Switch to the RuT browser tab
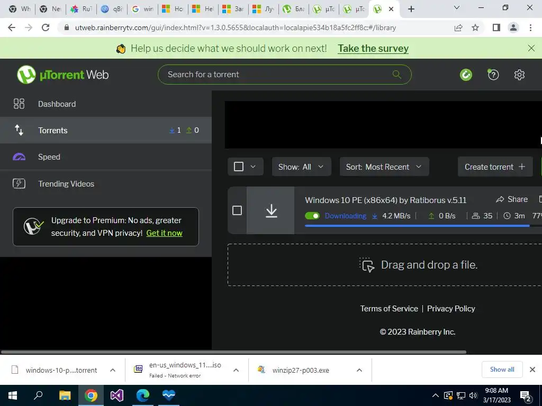This screenshot has height=406, width=542. (82, 9)
